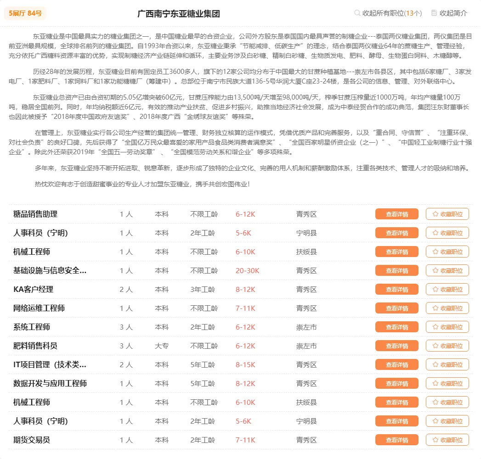Image resolution: width=481 pixels, height=459 pixels.
Task: Favorite the 系统工程师 position with the star button
Action: (447, 327)
